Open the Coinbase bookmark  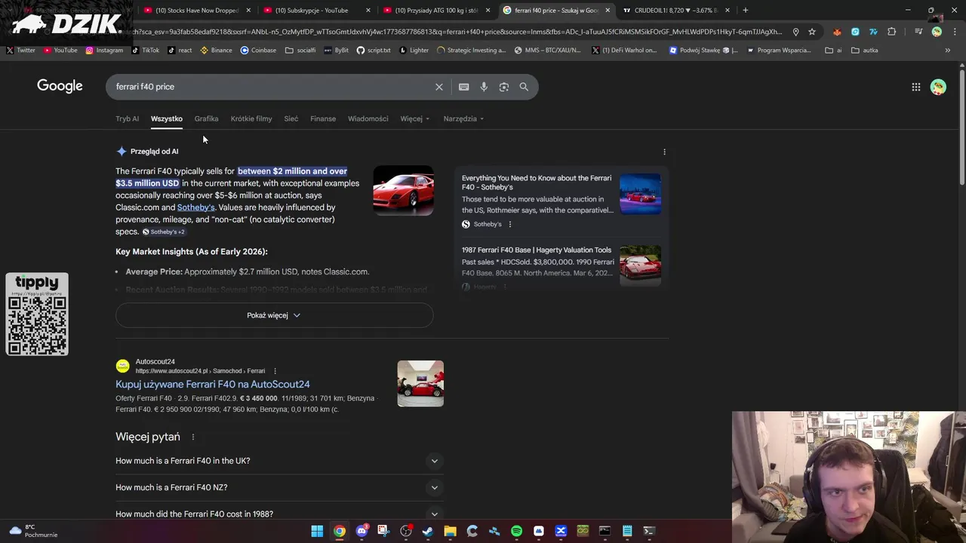258,51
